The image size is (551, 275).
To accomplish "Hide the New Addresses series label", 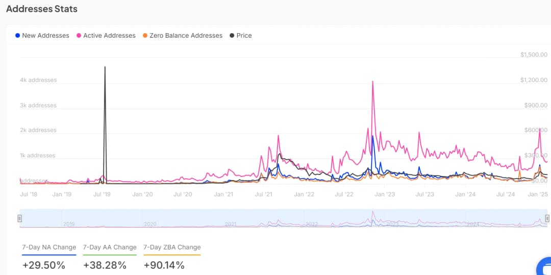I will [x=45, y=36].
